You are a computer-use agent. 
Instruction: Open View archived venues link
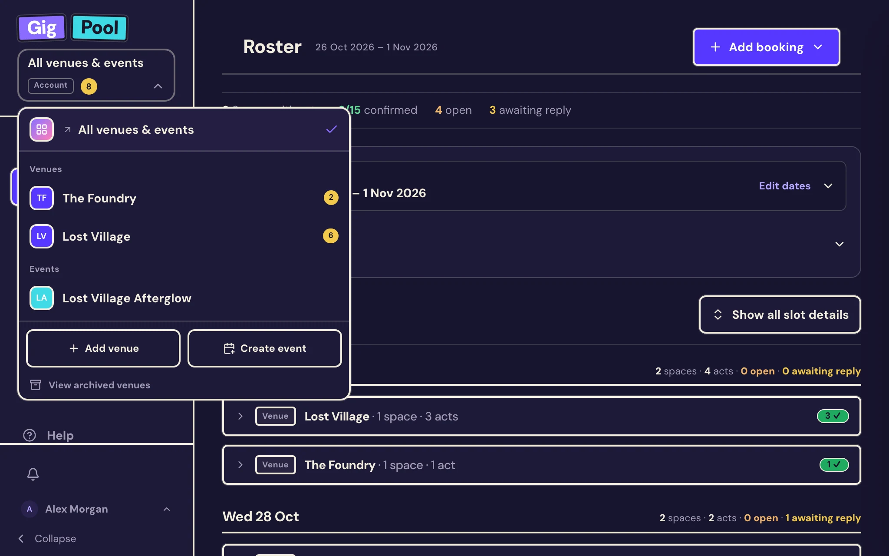[90, 385]
